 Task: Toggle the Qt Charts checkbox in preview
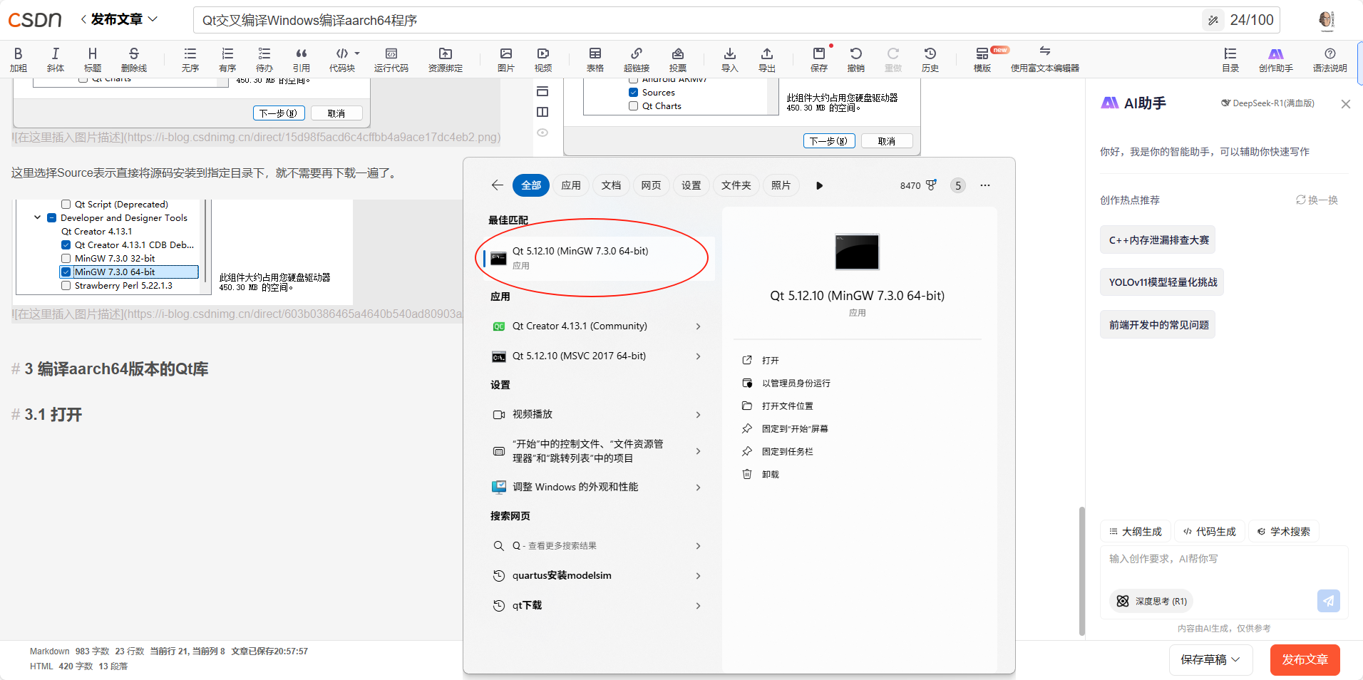tap(634, 106)
